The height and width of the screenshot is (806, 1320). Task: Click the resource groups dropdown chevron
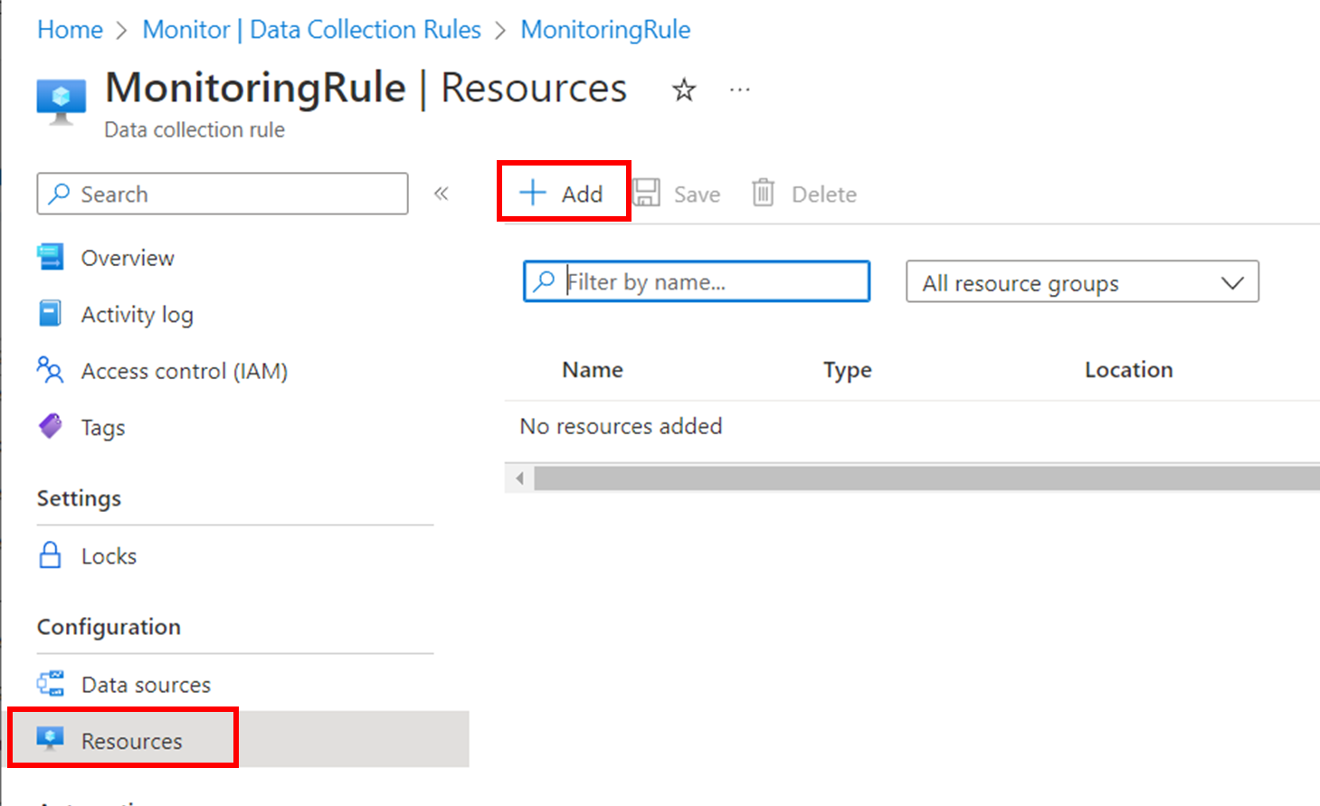1232,283
